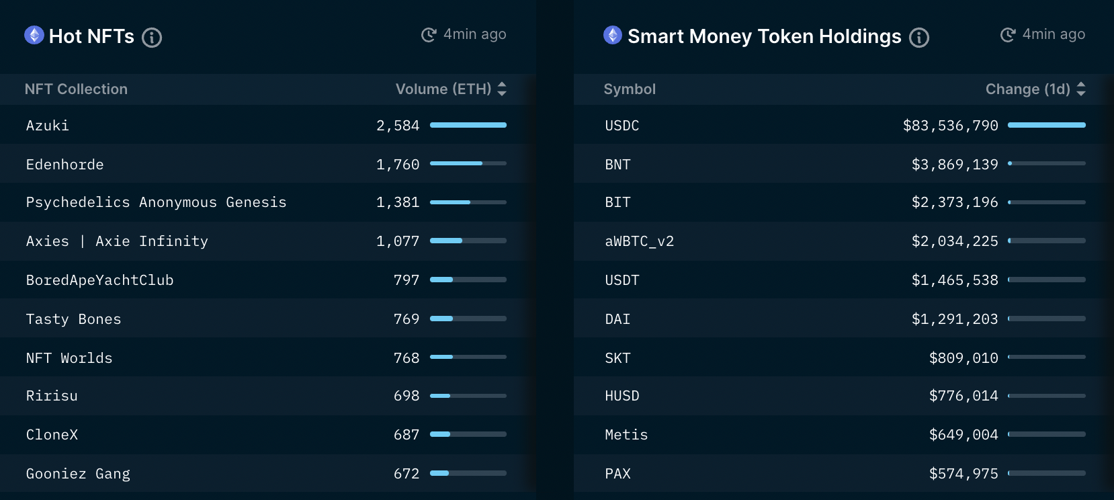Select the BNT token
Viewport: 1114px width, 500px height.
tap(617, 164)
